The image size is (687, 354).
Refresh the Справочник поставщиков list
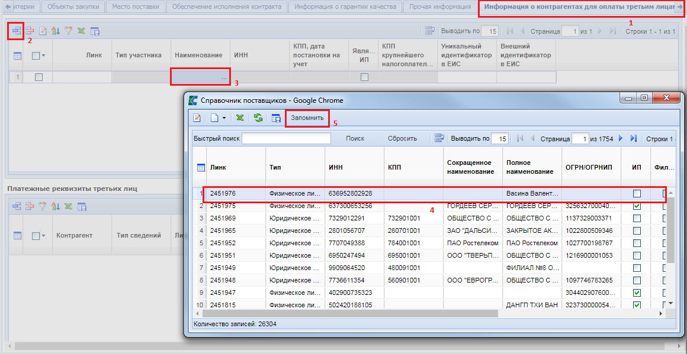click(258, 118)
